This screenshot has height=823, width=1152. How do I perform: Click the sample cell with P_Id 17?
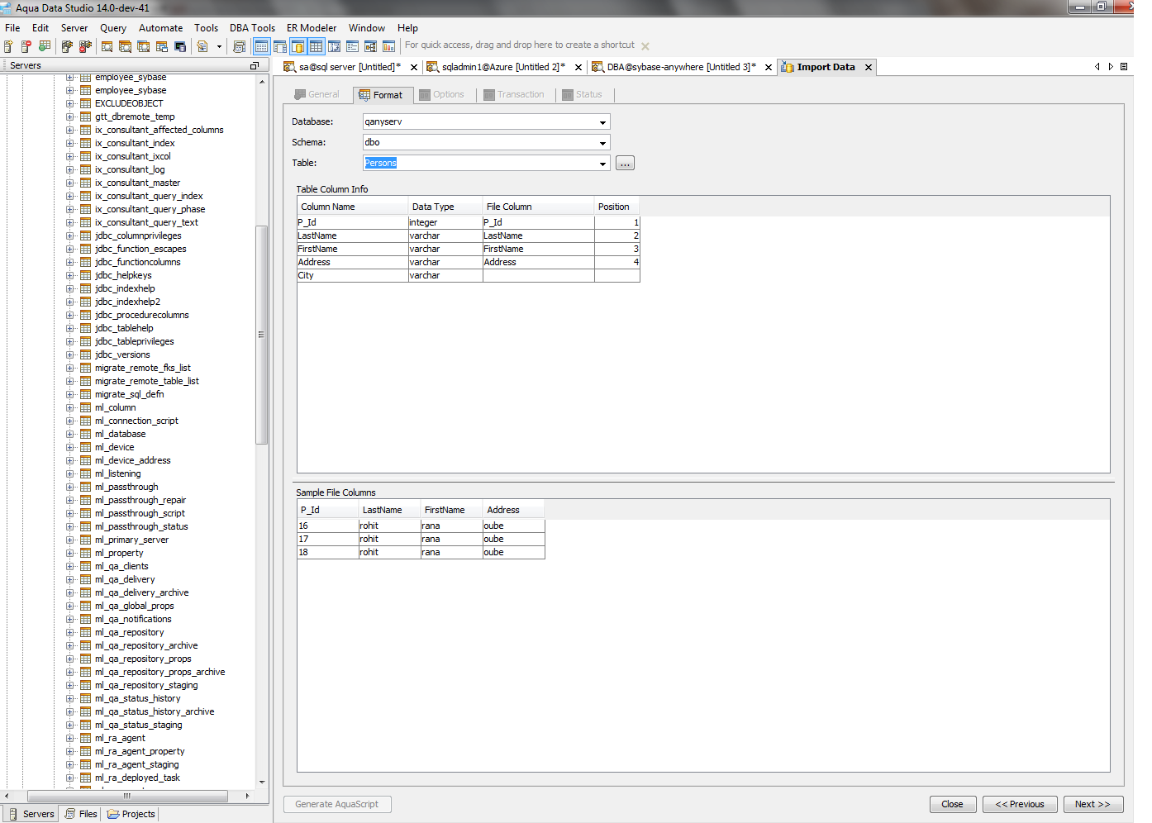[x=327, y=539]
